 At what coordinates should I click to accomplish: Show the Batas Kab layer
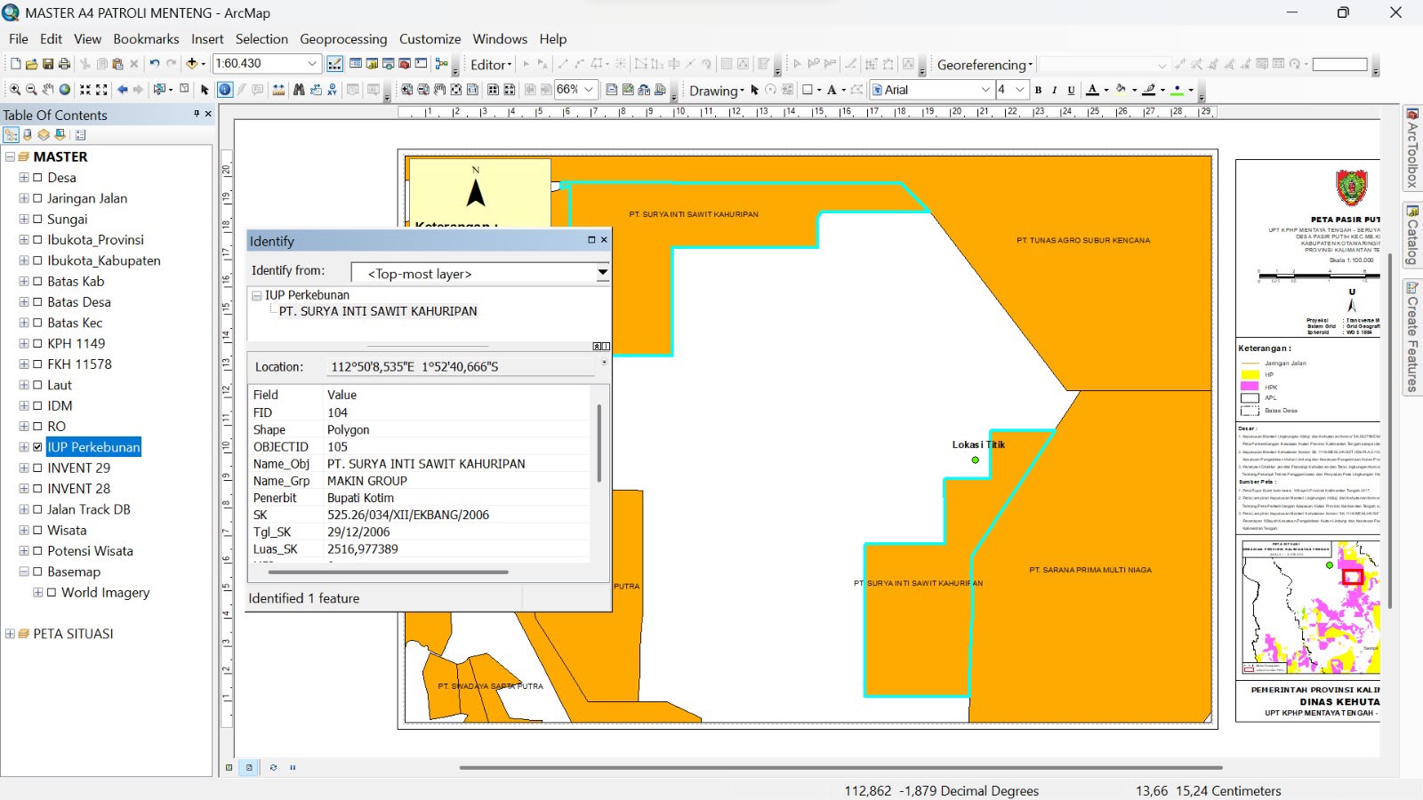[x=37, y=281]
